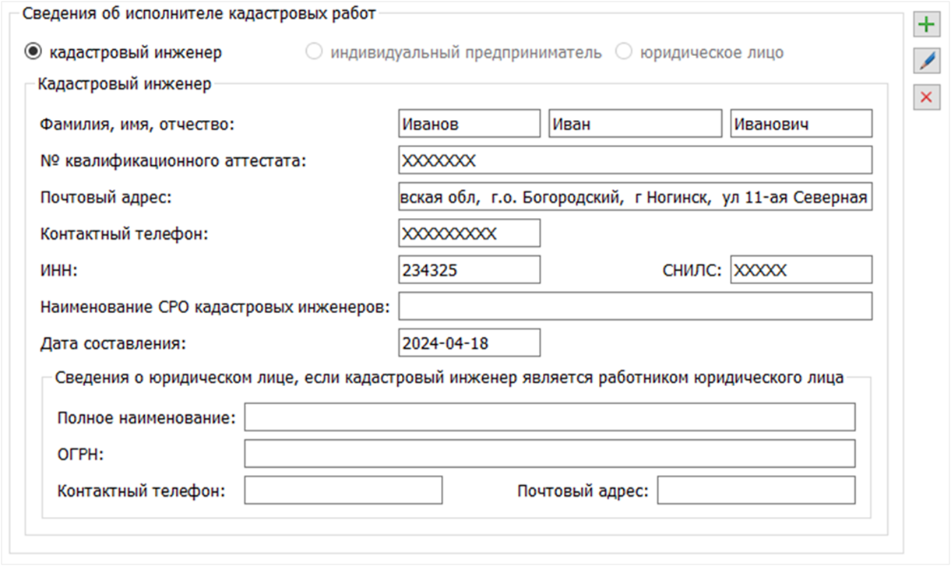Click the patronymic field with 'Иванович'

[801, 124]
